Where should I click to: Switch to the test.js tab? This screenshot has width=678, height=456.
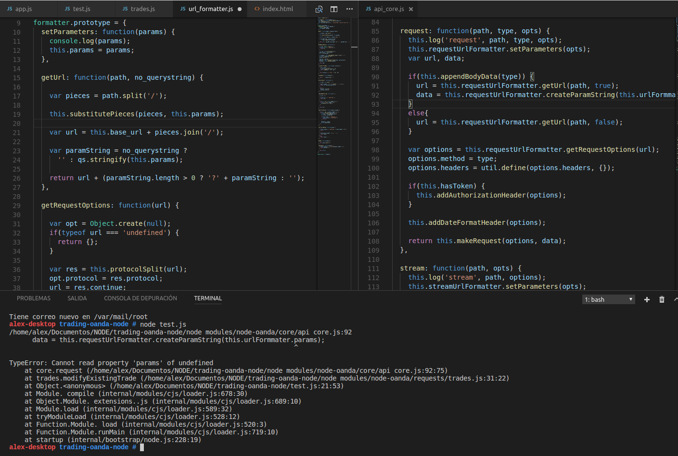pyautogui.click(x=77, y=9)
